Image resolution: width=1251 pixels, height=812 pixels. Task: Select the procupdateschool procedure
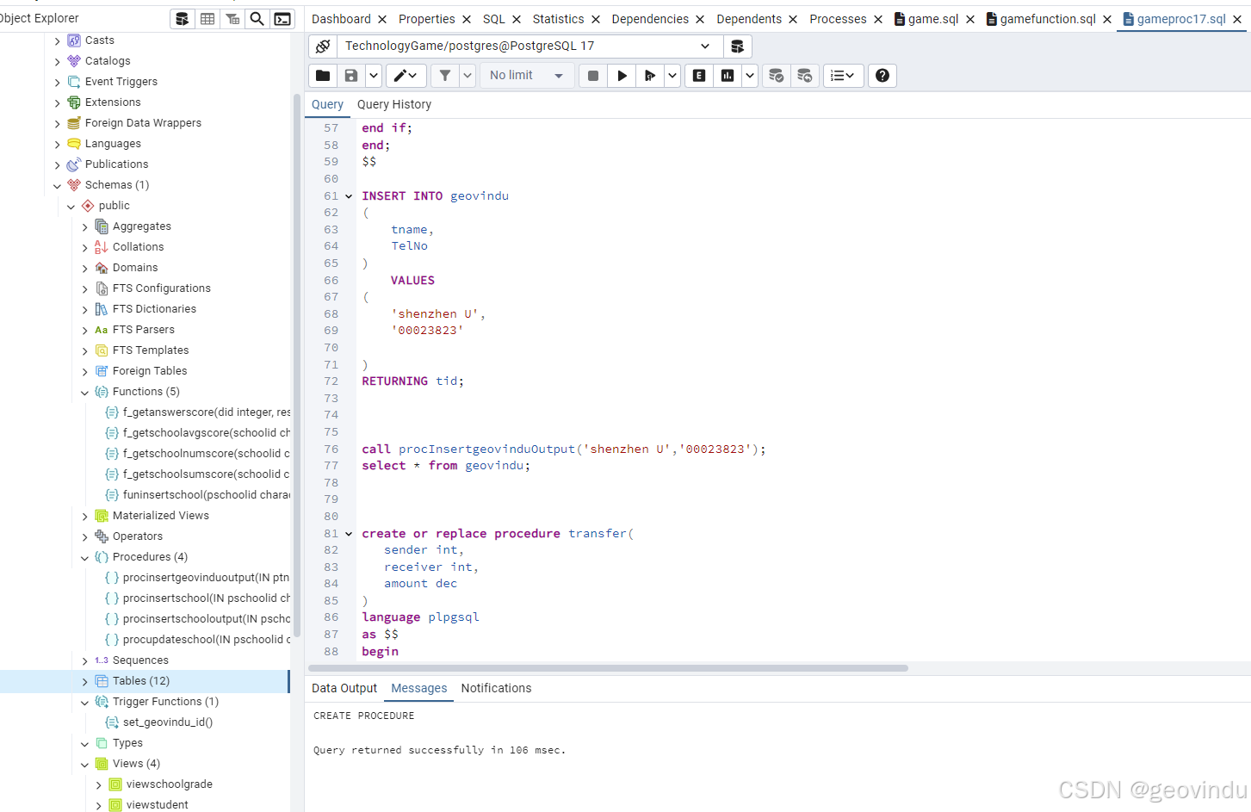click(207, 640)
